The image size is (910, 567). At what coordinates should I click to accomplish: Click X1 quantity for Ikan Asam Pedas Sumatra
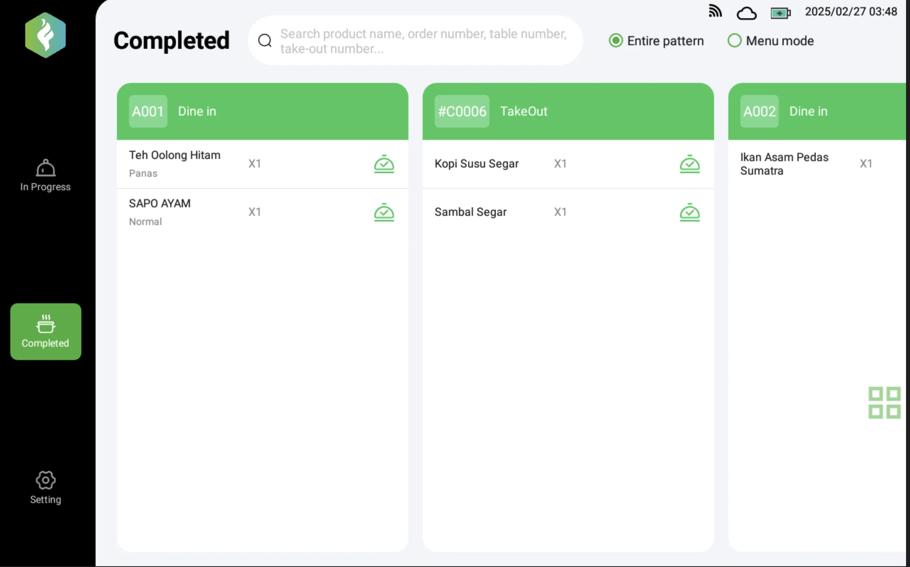click(x=866, y=163)
